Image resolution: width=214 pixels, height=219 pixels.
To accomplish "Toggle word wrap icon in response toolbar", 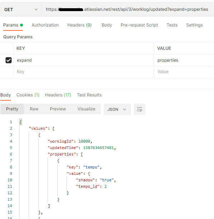I will pyautogui.click(x=140, y=109).
